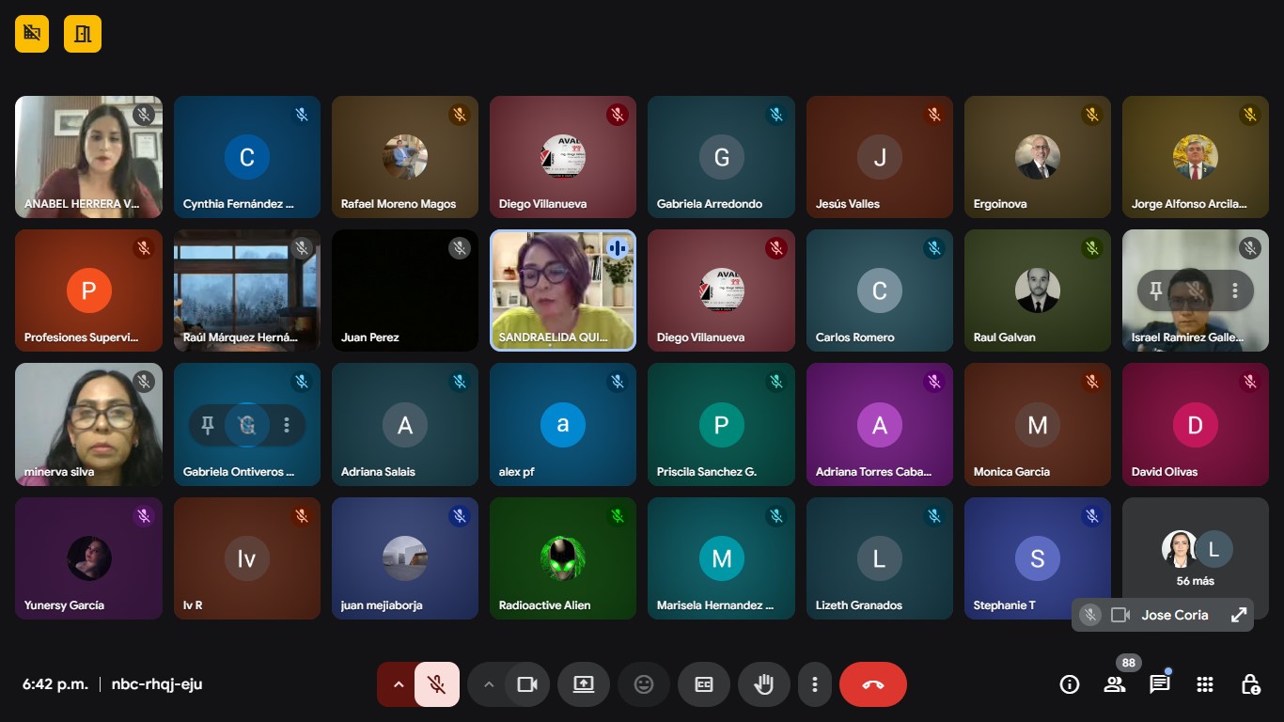This screenshot has height=722, width=1284.
Task: Open the meeting details info icon
Action: tap(1070, 684)
